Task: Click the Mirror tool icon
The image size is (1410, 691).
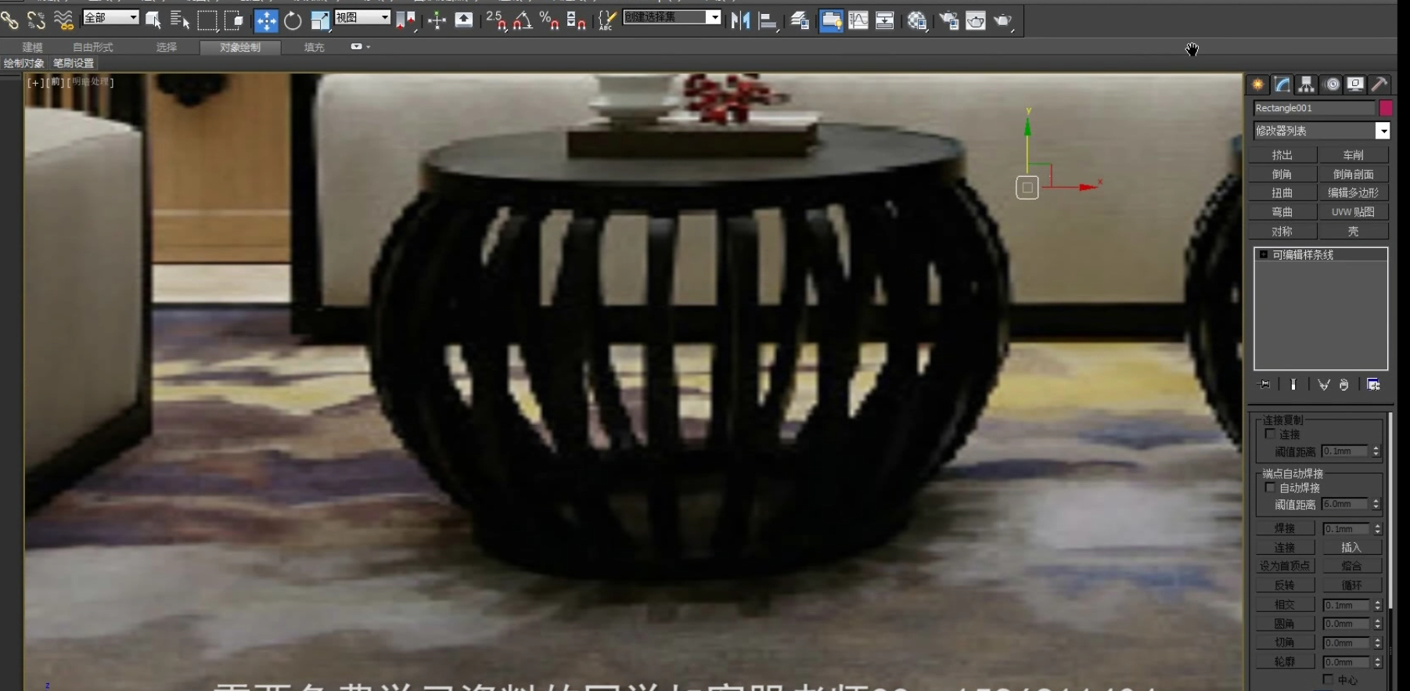Action: point(740,20)
